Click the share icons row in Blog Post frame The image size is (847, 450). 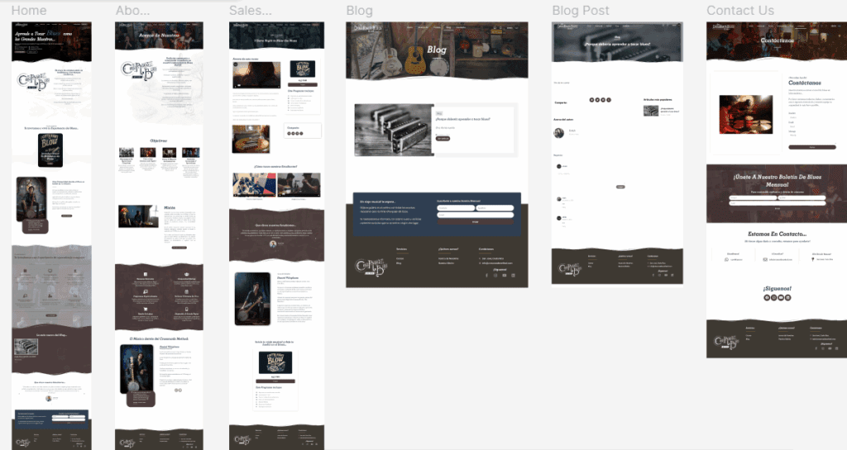coord(600,100)
